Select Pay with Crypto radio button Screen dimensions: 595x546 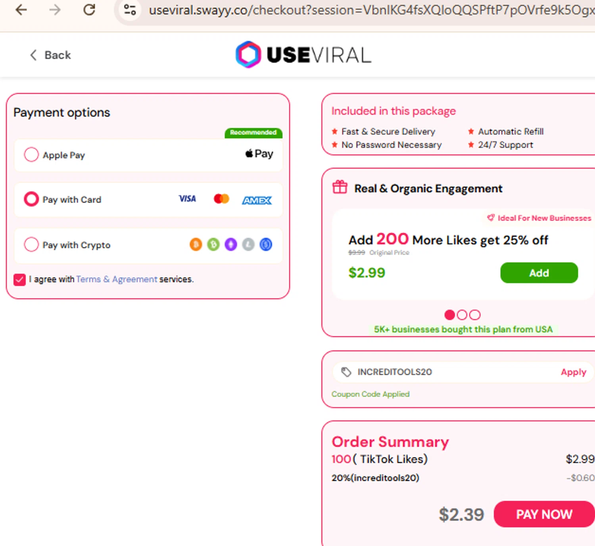point(31,244)
